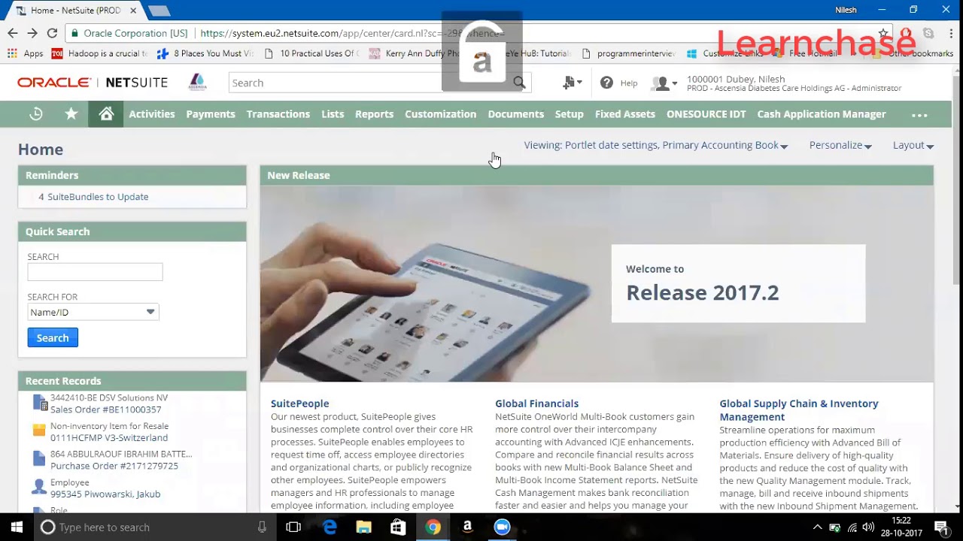
Task: Open Sales Order #BE11000357 link
Action: coord(106,410)
